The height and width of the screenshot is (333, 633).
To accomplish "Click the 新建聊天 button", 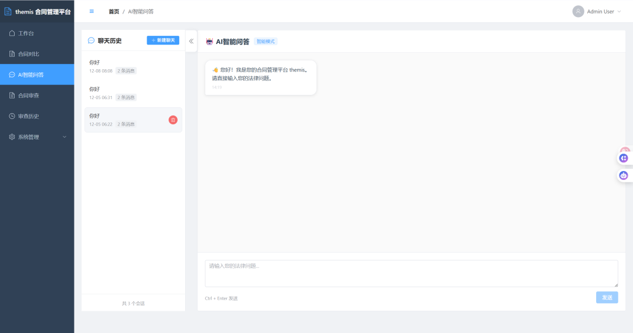I will (x=163, y=40).
